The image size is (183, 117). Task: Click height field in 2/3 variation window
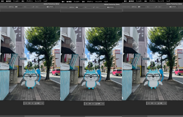(x=102, y=7)
